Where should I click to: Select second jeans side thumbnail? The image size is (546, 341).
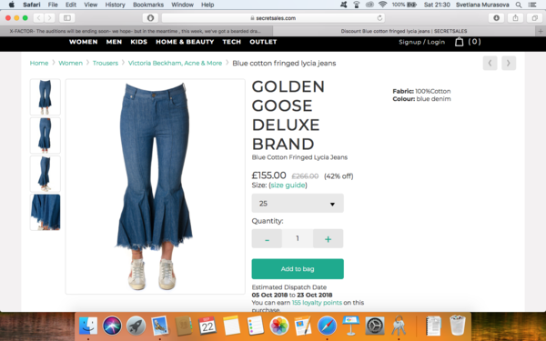tap(45, 135)
